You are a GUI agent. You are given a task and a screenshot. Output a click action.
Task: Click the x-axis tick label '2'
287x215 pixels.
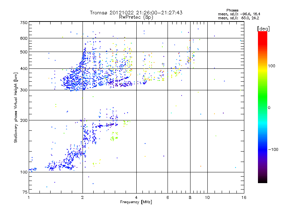(83, 197)
